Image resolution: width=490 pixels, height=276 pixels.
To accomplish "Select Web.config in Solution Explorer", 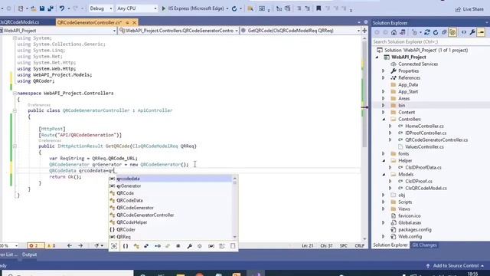I will click(x=410, y=237).
